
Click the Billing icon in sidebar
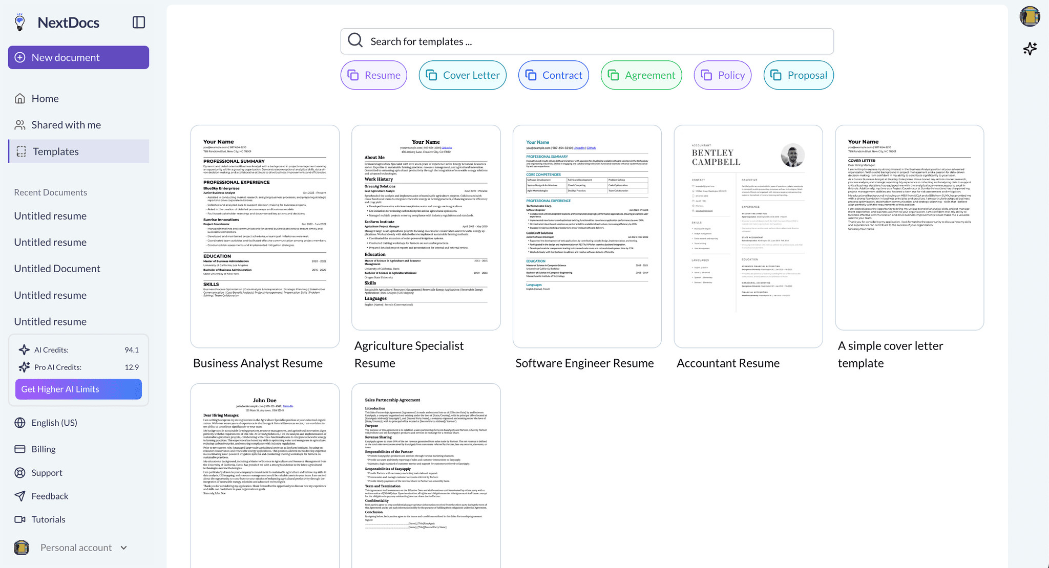tap(21, 448)
